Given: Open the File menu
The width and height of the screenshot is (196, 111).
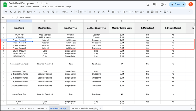Looking at the screenshot, I should 10,6.
